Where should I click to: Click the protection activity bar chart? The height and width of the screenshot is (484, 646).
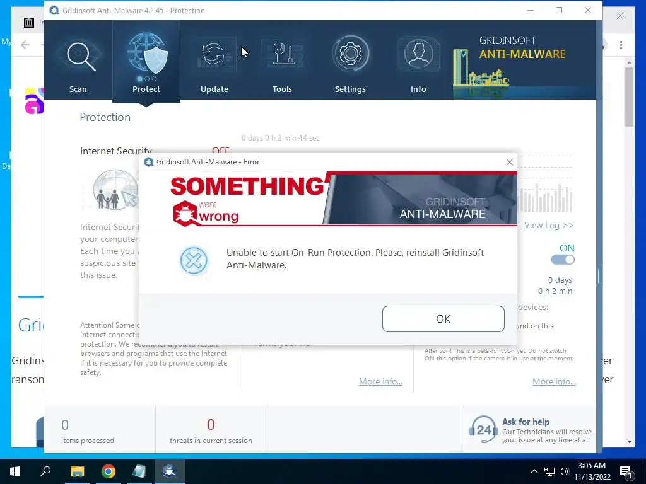click(544, 197)
